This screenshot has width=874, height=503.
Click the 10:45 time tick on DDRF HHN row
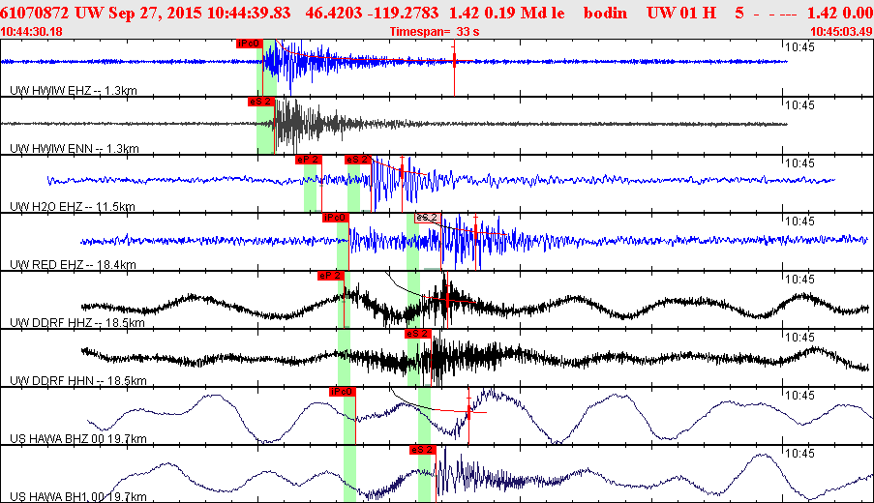[x=799, y=337]
